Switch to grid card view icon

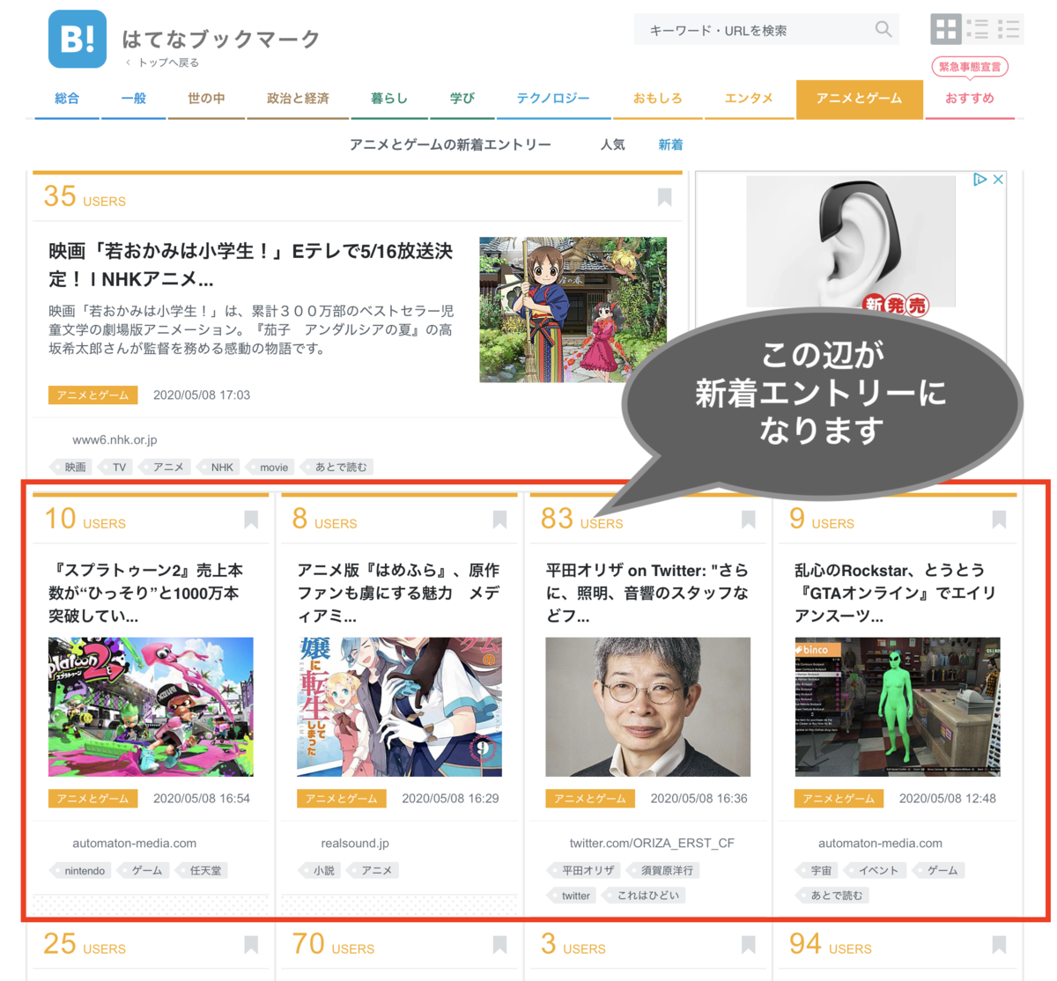(x=946, y=29)
